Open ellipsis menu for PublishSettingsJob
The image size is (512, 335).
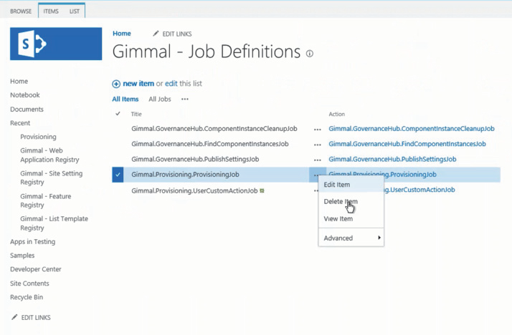point(317,159)
